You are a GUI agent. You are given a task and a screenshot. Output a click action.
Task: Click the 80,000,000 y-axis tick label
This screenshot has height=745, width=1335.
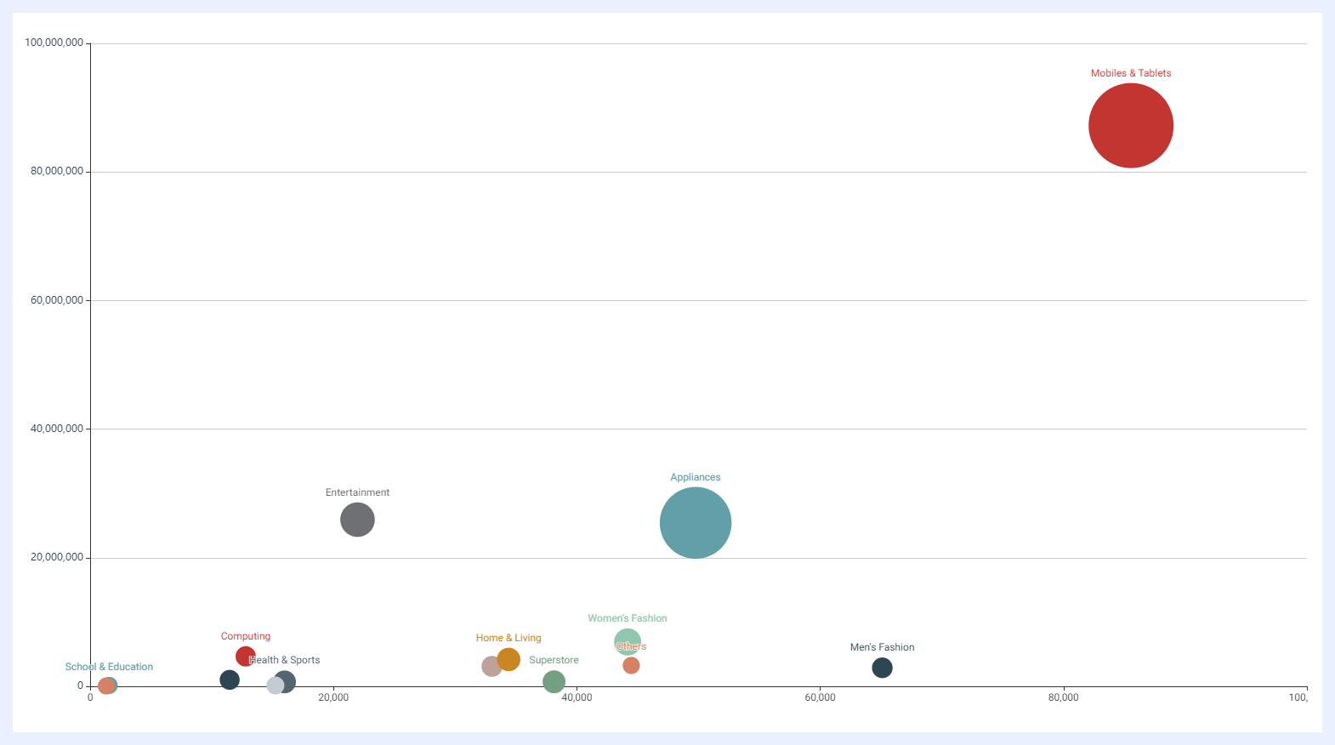click(57, 171)
